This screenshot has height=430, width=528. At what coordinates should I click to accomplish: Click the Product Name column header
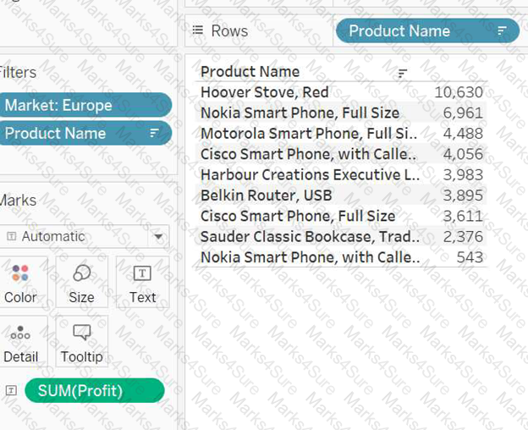250,72
